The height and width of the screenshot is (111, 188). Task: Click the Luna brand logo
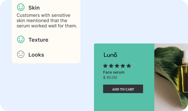point(110,55)
